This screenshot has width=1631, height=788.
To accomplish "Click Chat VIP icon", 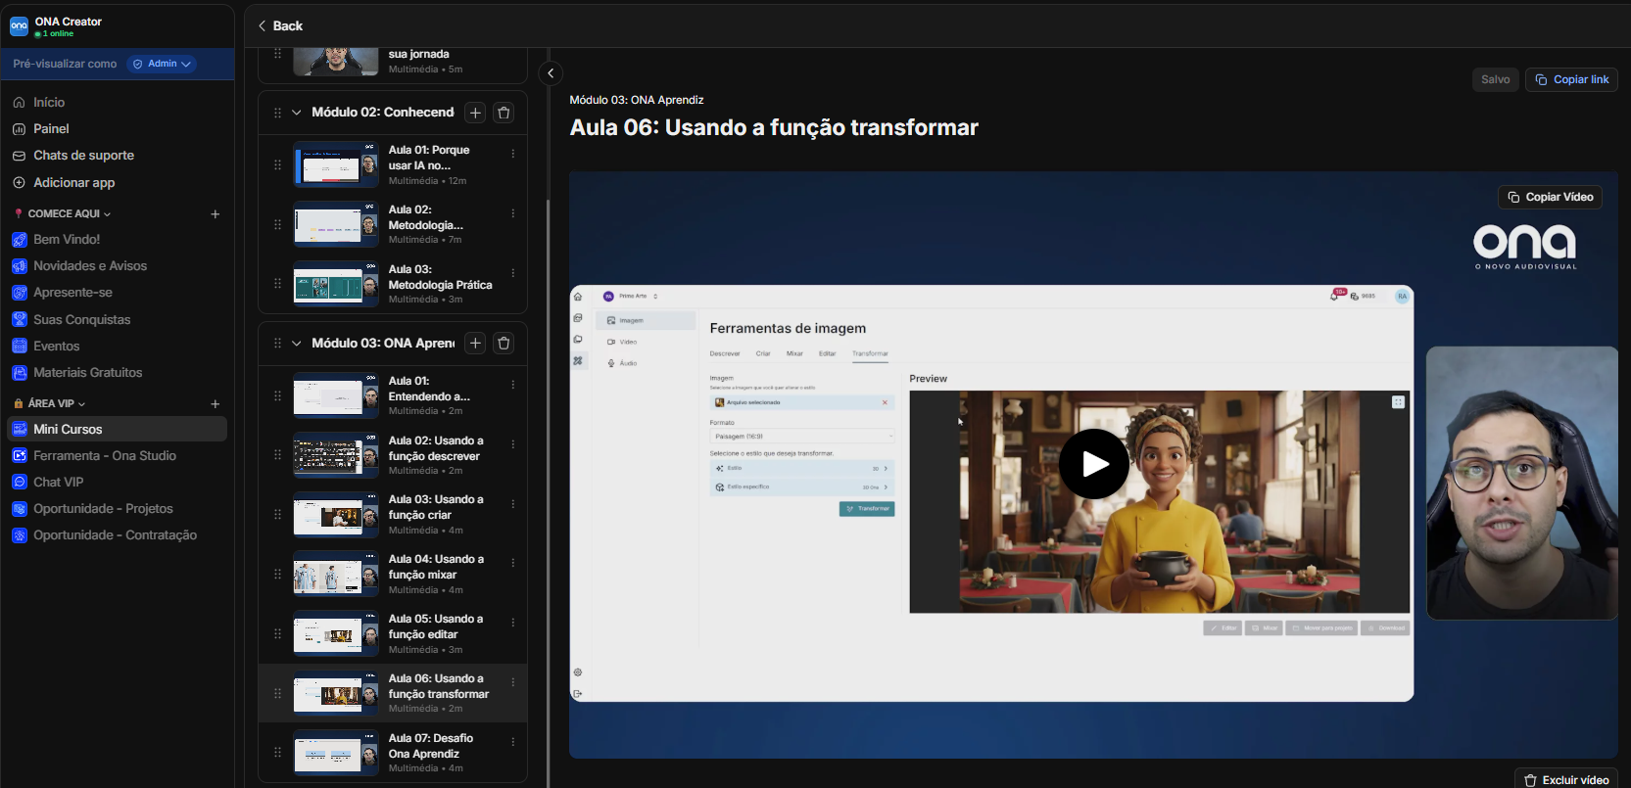I will (x=19, y=482).
